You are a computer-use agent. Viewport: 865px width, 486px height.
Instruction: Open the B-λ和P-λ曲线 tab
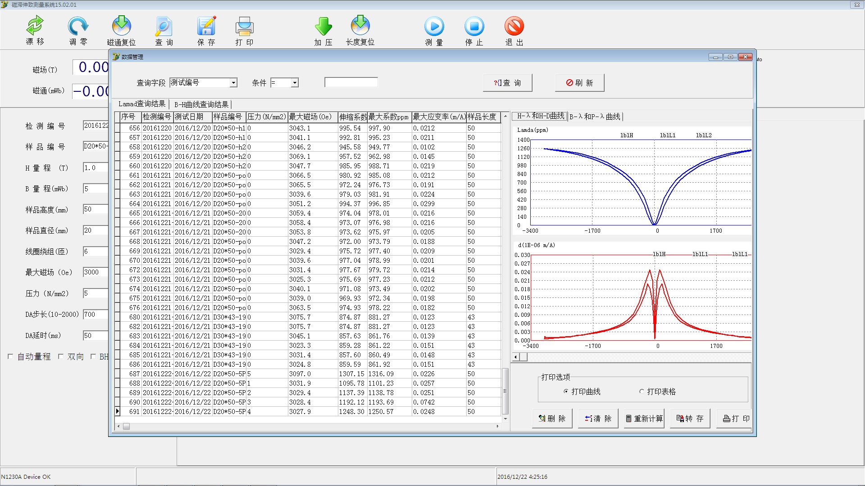click(x=595, y=117)
